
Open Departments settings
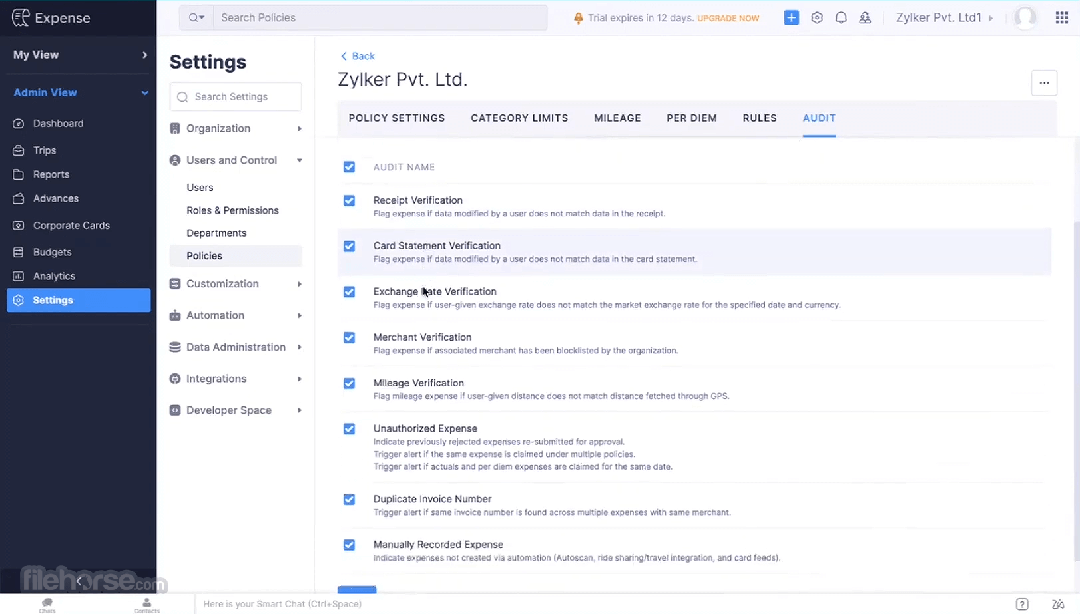pyautogui.click(x=216, y=233)
